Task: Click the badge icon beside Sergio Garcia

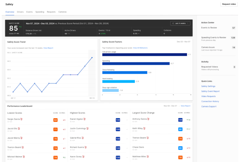Action: [21, 119]
